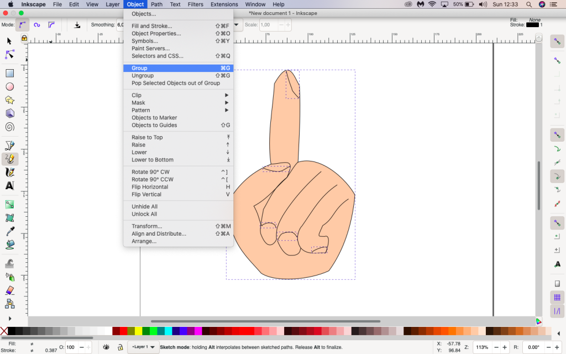Image resolution: width=566 pixels, height=354 pixels.
Task: Open the shape dropdown beside Scale
Action: (237, 25)
